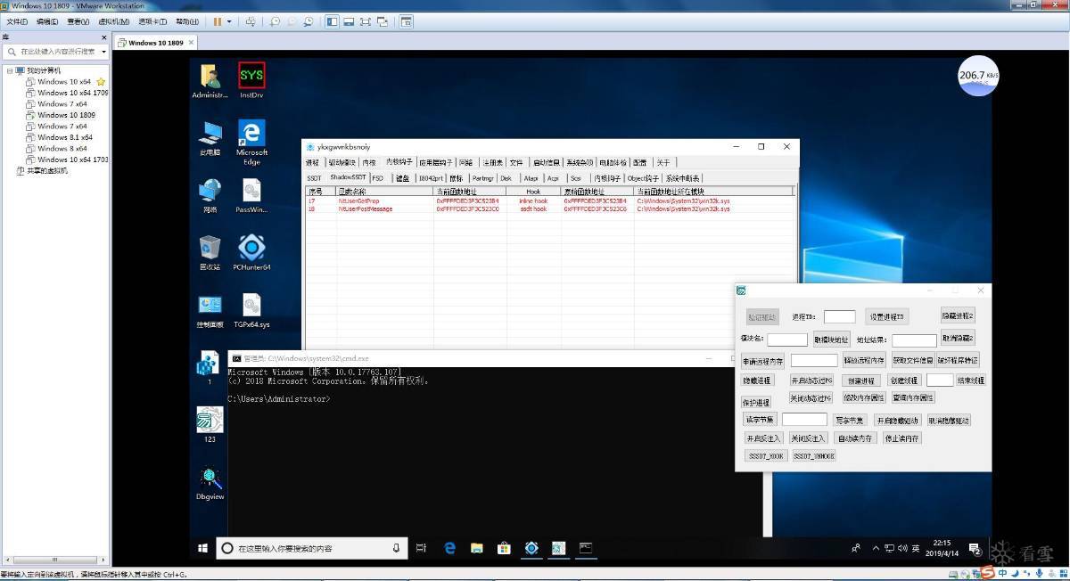Viewport: 1070px width, 581px height.
Task: Click the 申请远程内存 button
Action: click(763, 361)
